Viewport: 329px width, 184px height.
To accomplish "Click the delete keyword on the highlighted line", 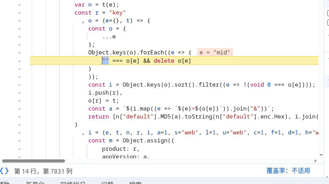I will (164, 61).
